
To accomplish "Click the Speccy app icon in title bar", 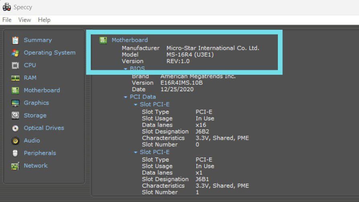I will (x=7, y=7).
